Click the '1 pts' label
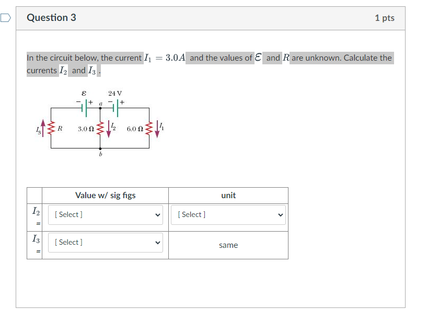 pos(385,18)
